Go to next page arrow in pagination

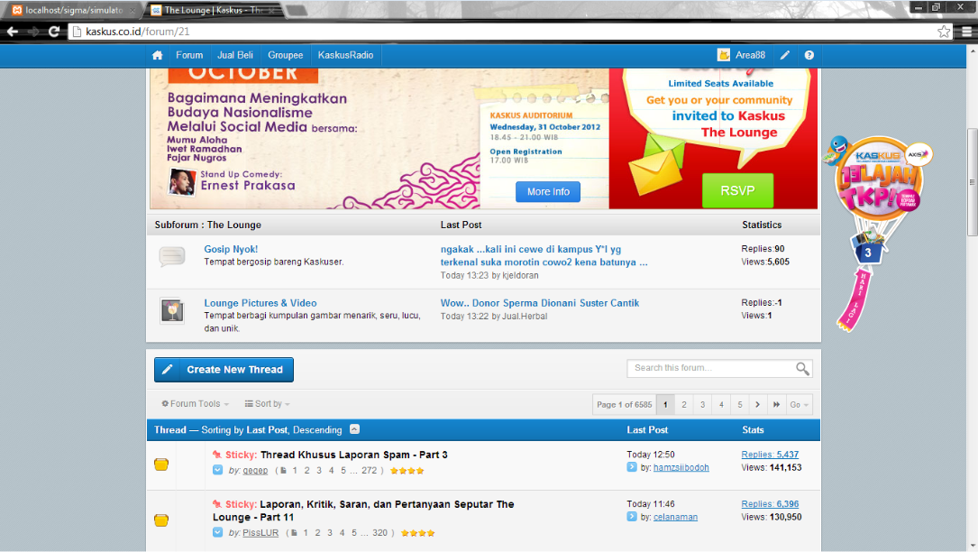pos(758,405)
